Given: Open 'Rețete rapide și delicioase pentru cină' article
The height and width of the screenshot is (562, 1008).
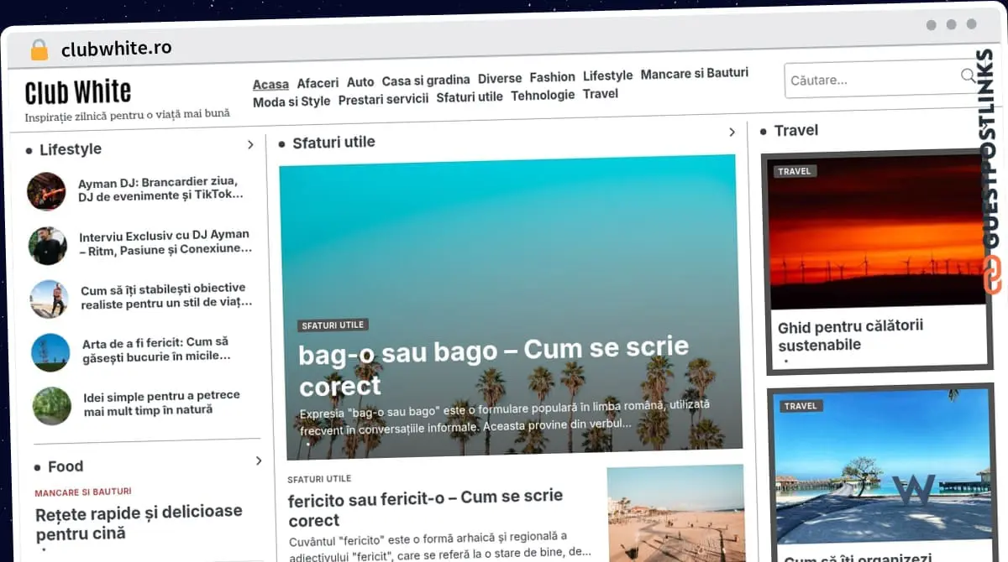Looking at the screenshot, I should click(139, 522).
